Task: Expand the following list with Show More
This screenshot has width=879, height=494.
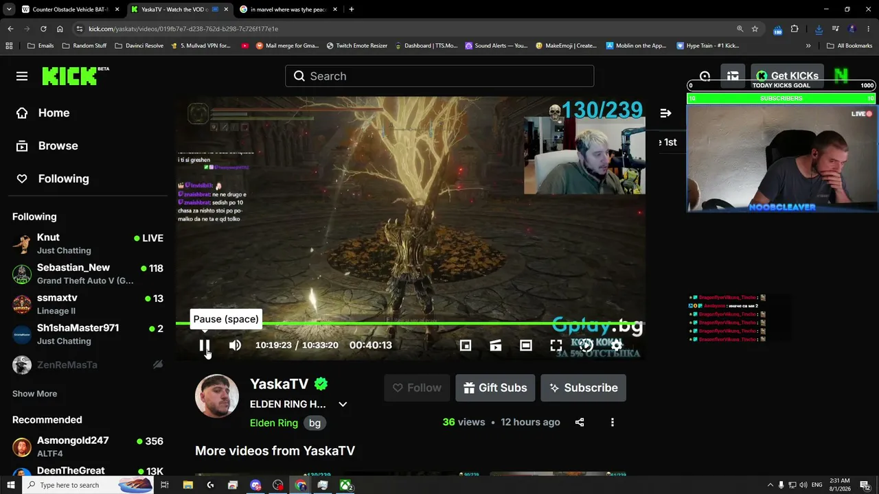Action: click(34, 394)
